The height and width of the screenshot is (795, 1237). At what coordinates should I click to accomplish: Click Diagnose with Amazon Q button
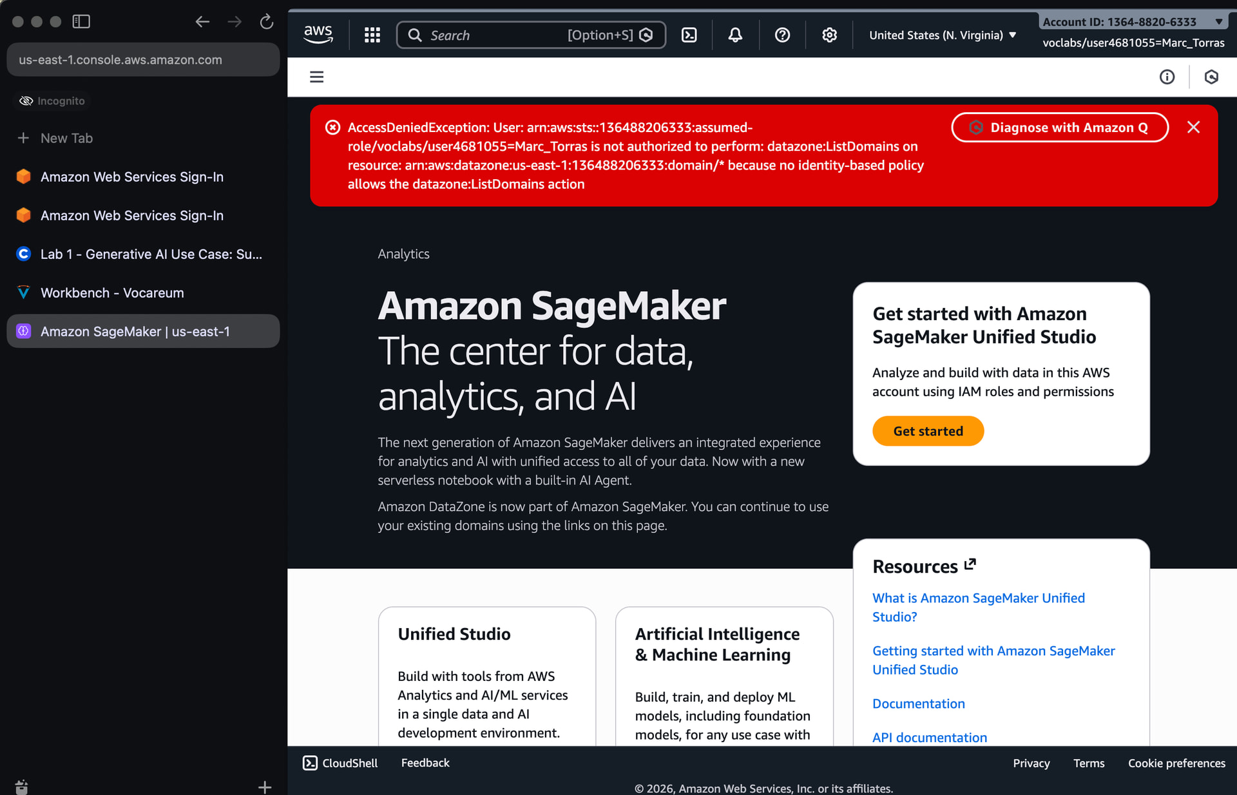coord(1060,128)
